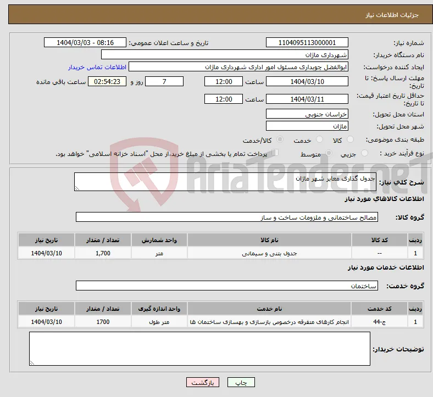Click the announcement date field 1404/03/03 - 08:16
Image resolution: width=433 pixels, height=397 pixels.
point(85,42)
